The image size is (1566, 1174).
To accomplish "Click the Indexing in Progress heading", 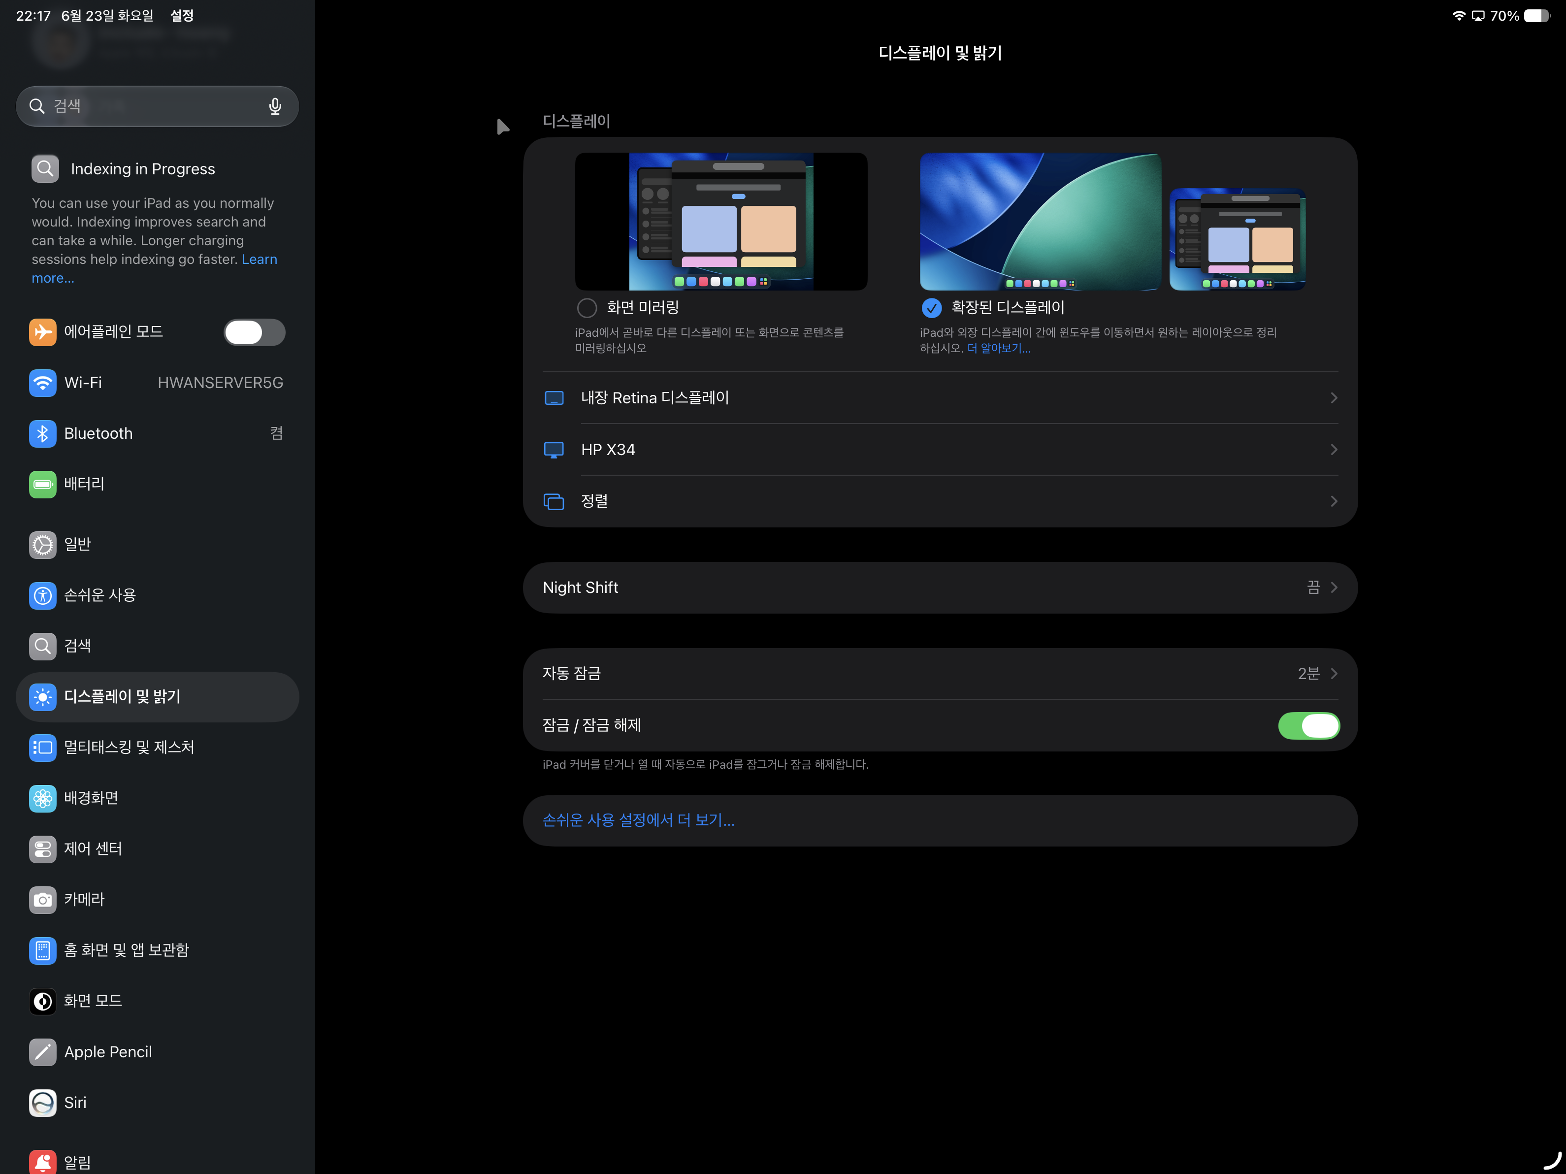I will tap(143, 168).
